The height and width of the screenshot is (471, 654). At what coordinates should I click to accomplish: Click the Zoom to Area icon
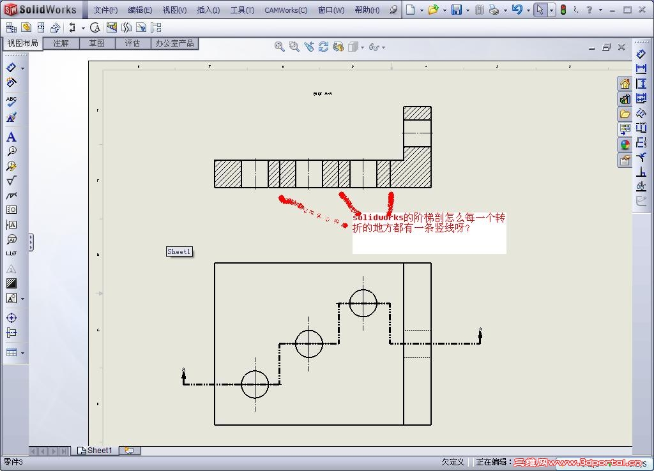[x=294, y=47]
